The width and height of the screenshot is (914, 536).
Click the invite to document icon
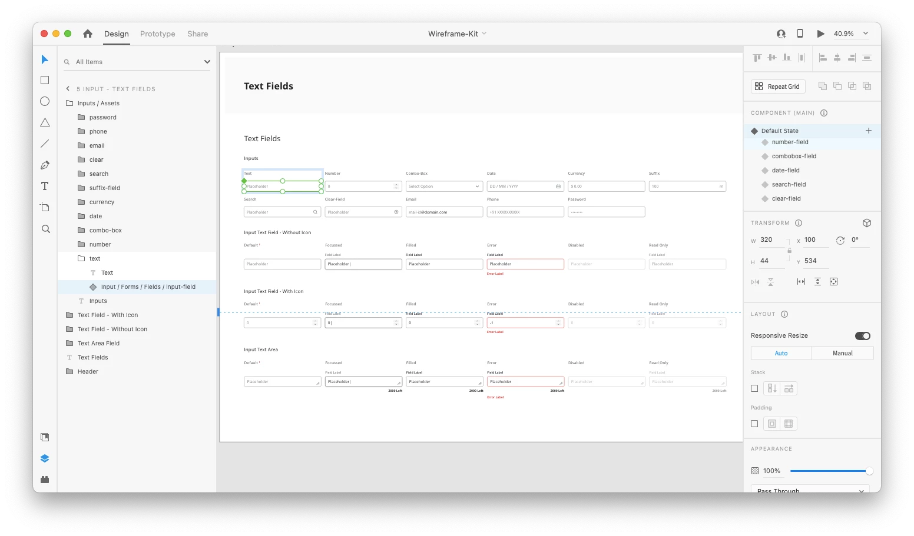pos(781,34)
